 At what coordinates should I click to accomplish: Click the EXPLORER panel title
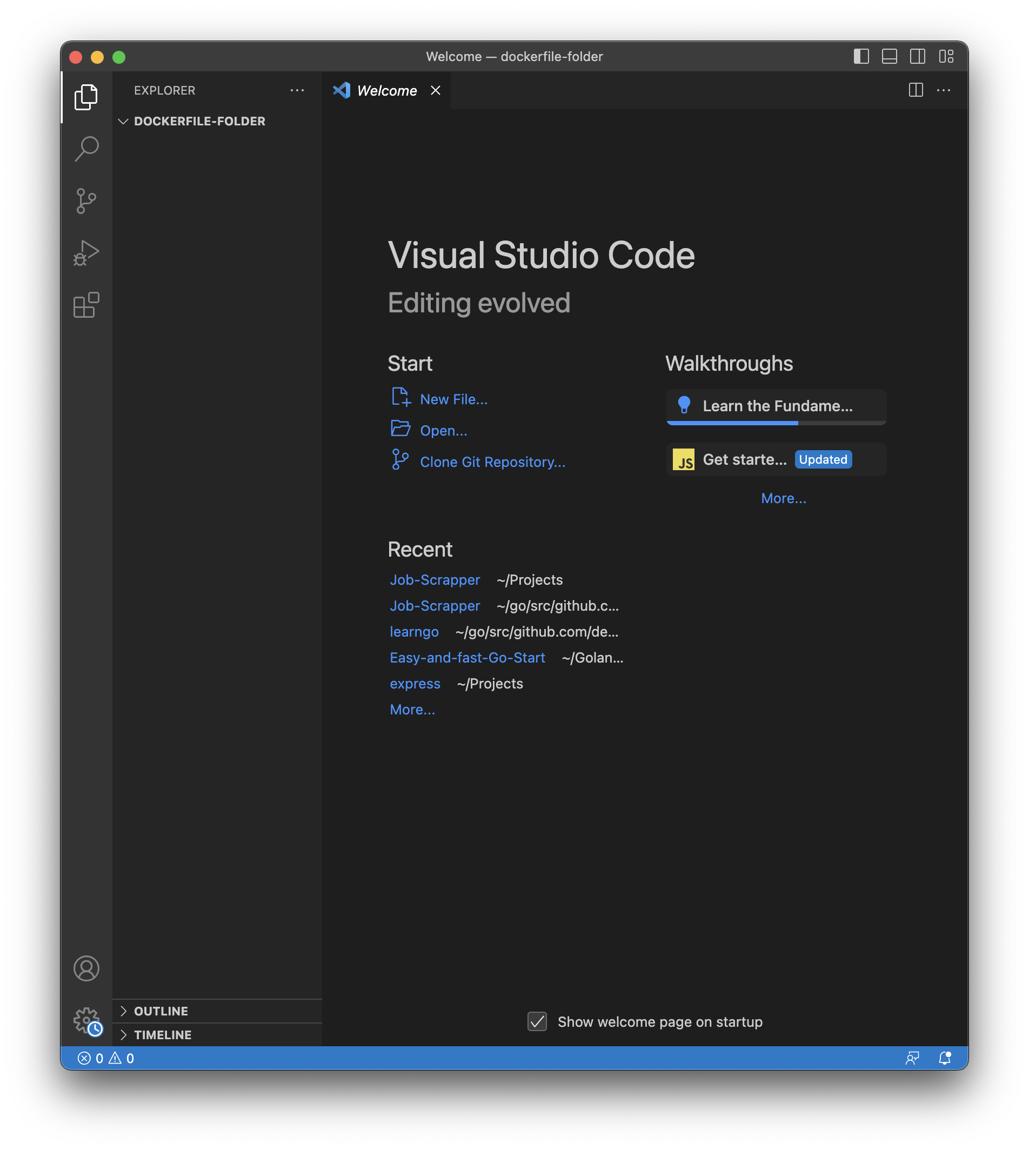[164, 90]
